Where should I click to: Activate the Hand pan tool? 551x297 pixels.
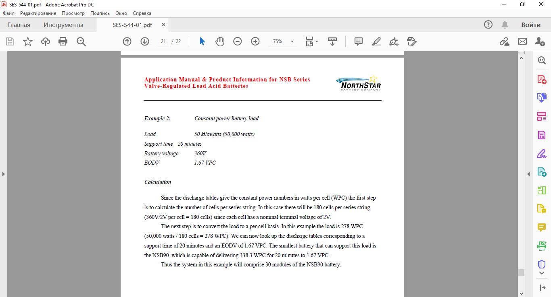[220, 41]
